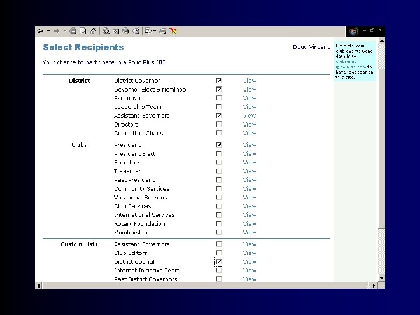Check the Secretary checkbox

219,162
